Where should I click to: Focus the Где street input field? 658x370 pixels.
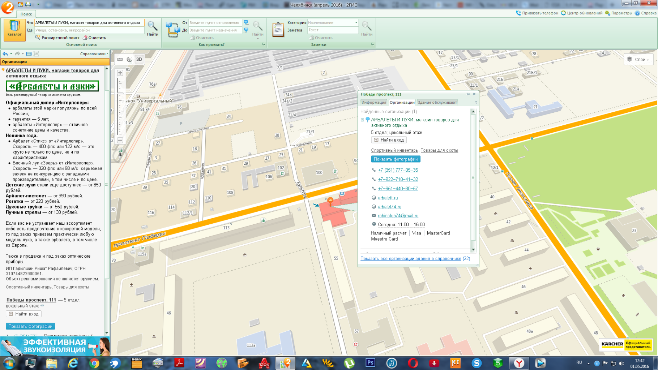click(89, 30)
